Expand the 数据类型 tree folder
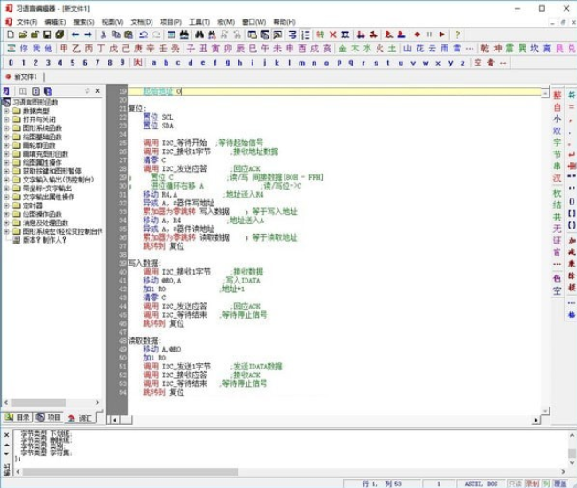 tap(6, 111)
